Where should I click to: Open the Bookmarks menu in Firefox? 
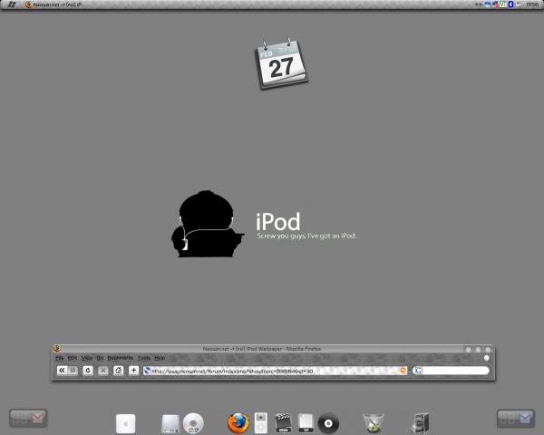(x=120, y=358)
